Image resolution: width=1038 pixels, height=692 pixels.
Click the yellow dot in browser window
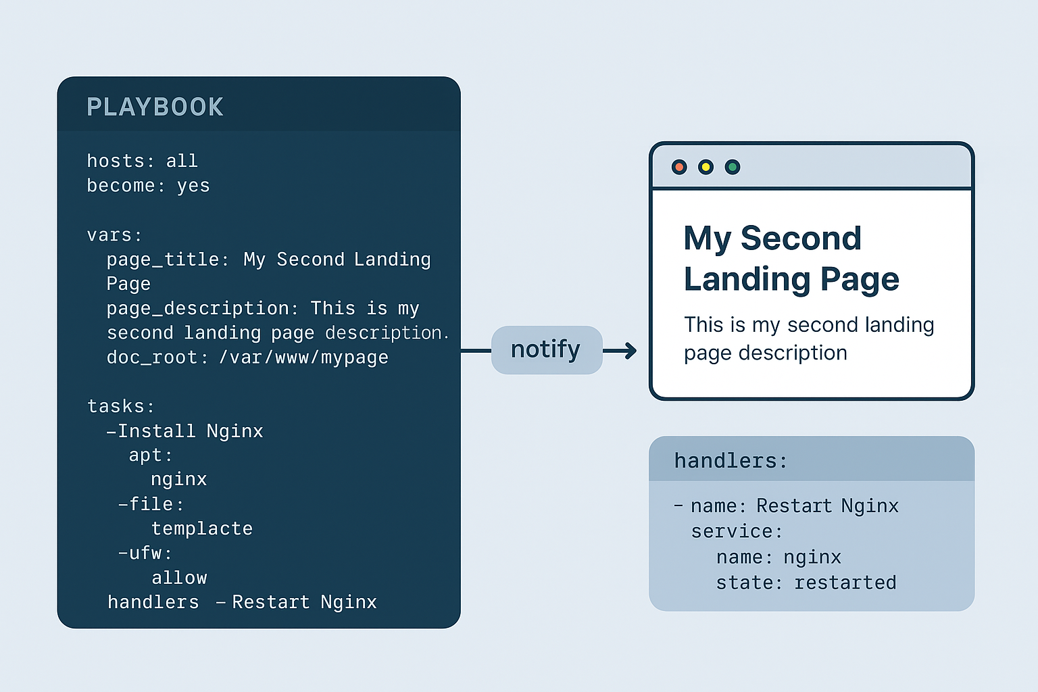pos(706,167)
